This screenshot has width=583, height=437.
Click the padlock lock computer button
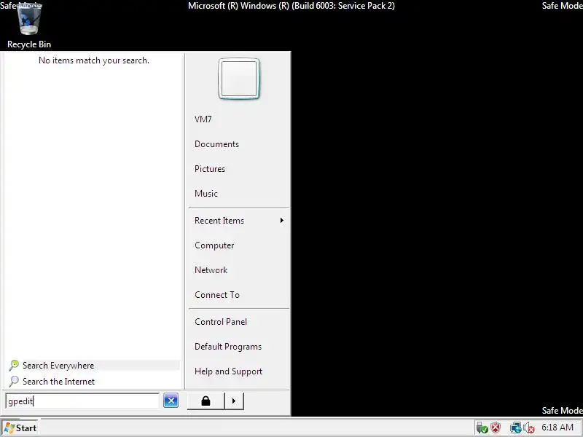coord(206,401)
